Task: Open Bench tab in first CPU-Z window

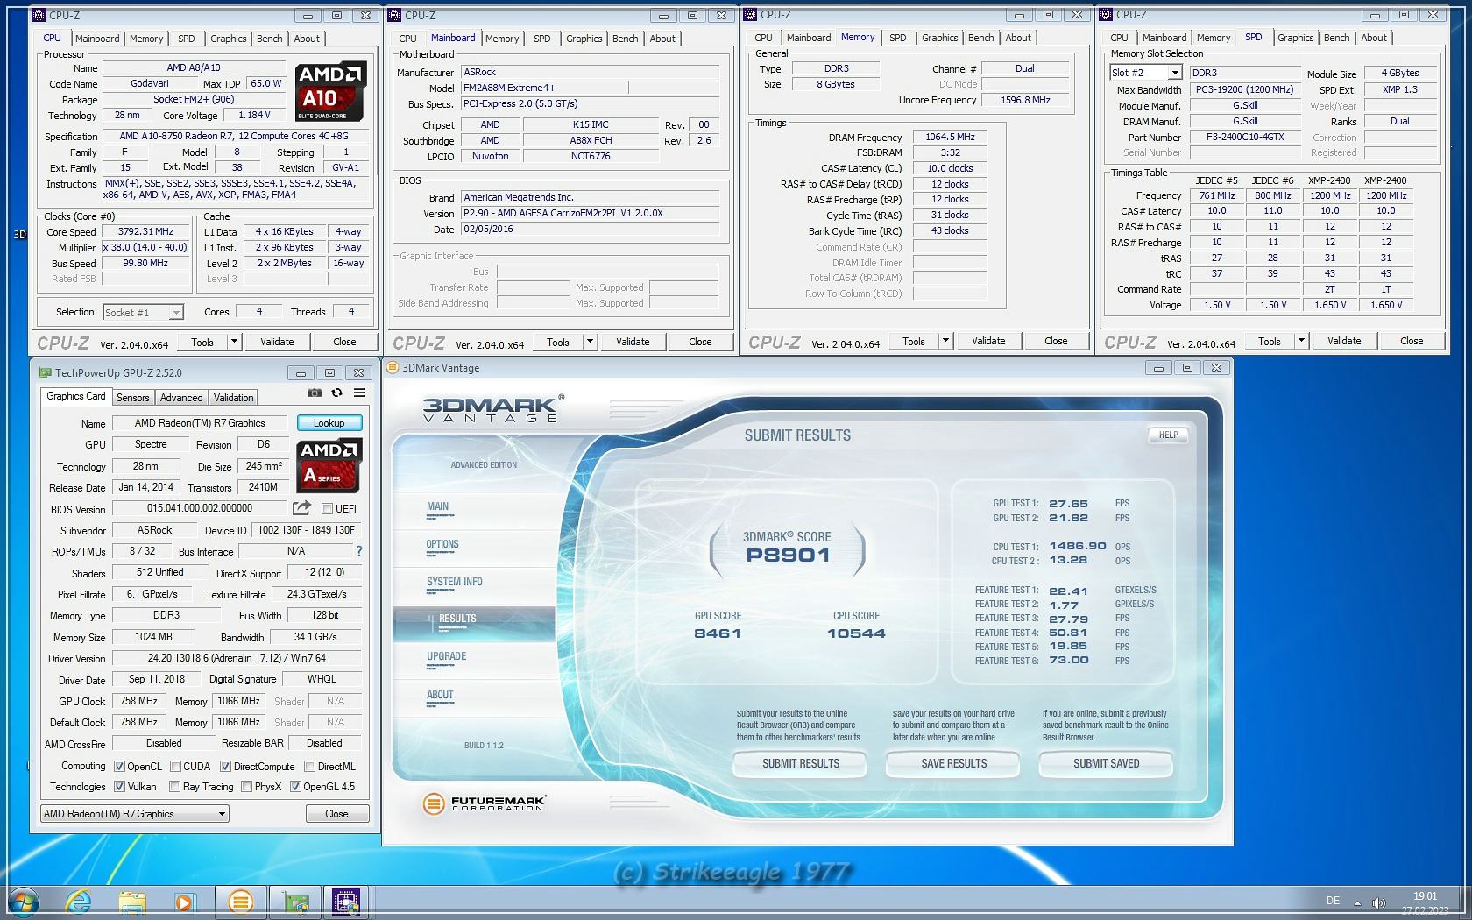Action: click(270, 39)
